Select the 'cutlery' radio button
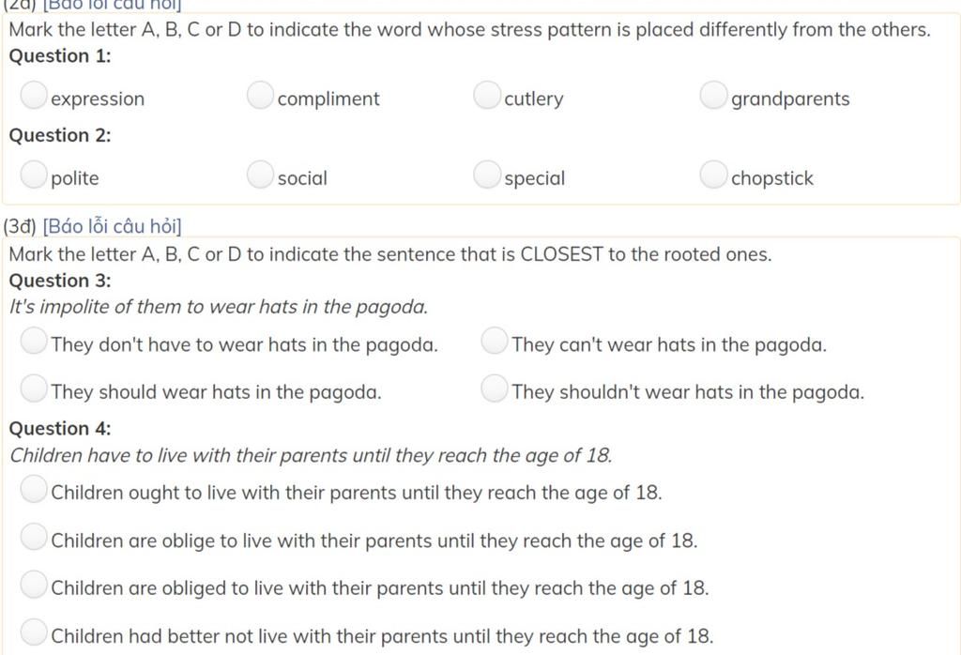 [487, 95]
